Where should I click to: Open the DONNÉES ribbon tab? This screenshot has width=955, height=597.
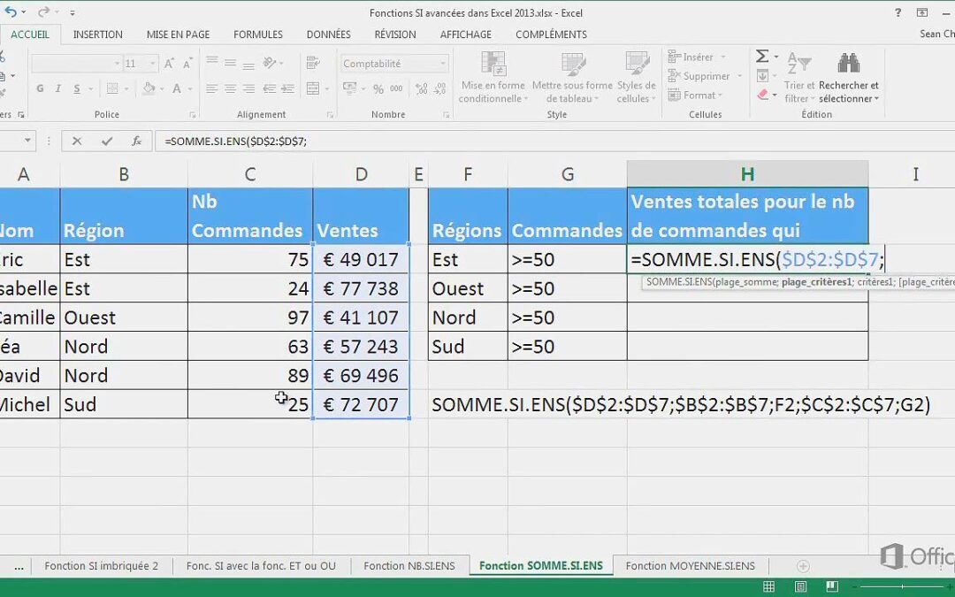(328, 34)
